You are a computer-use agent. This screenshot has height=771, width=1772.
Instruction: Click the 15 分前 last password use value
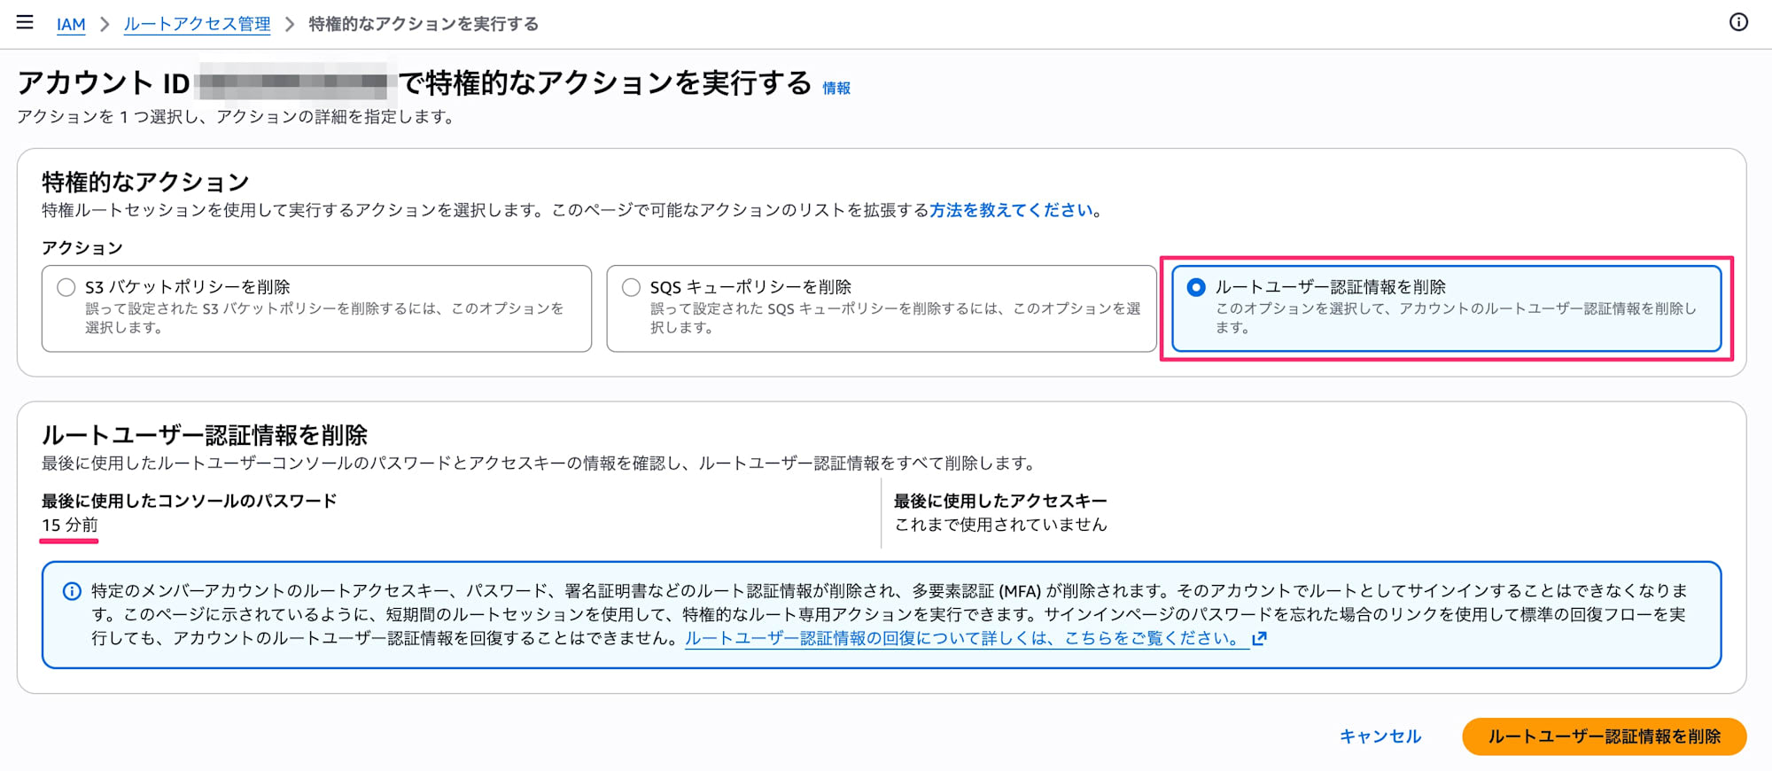point(70,525)
